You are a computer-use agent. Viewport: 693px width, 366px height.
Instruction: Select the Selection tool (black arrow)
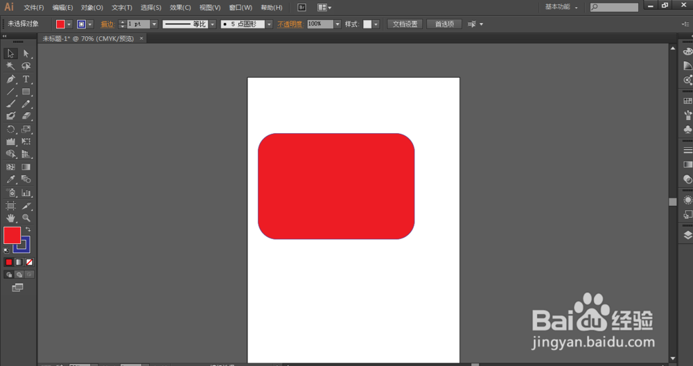point(10,53)
